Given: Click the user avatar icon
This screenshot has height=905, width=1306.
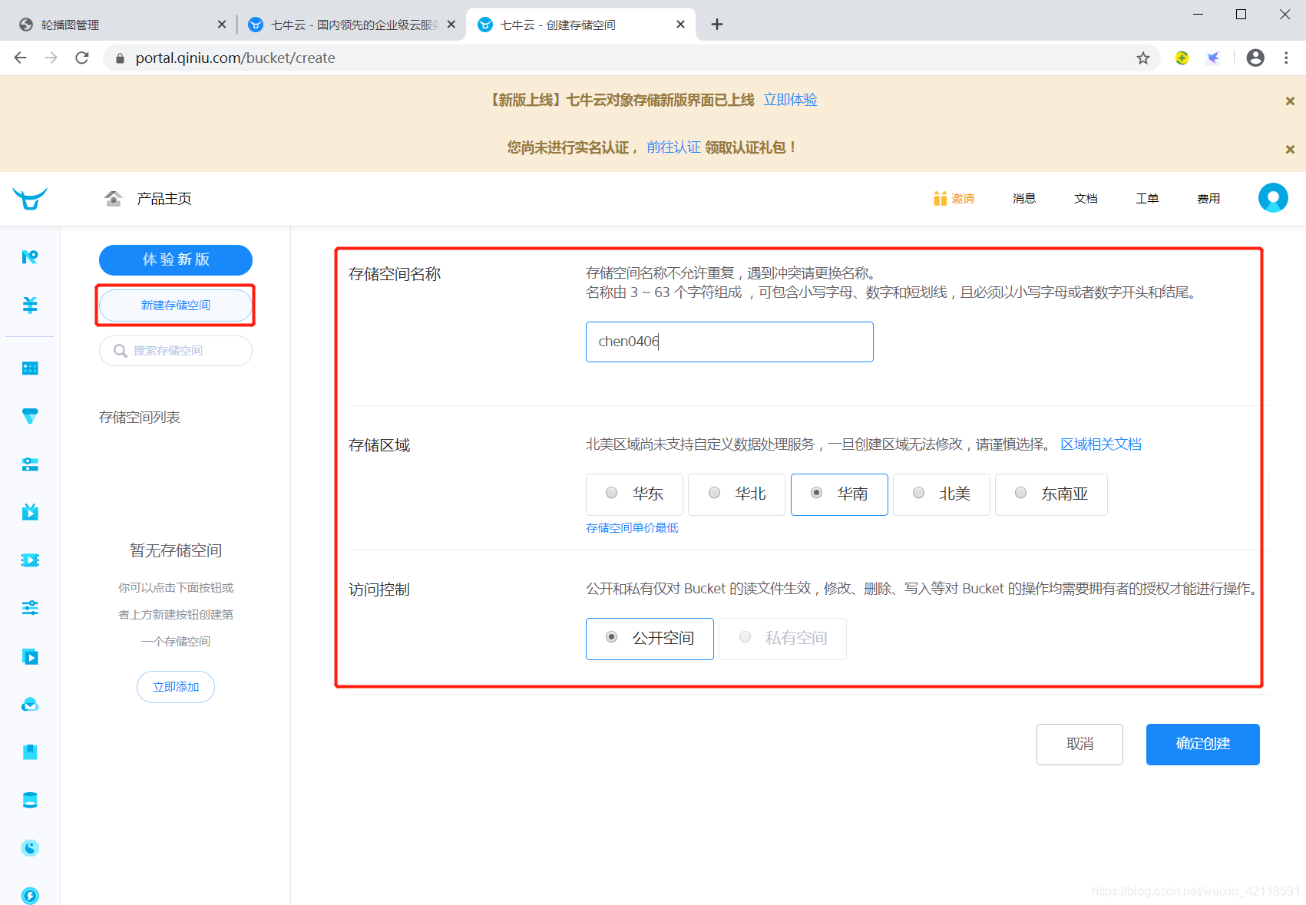Looking at the screenshot, I should (1273, 198).
